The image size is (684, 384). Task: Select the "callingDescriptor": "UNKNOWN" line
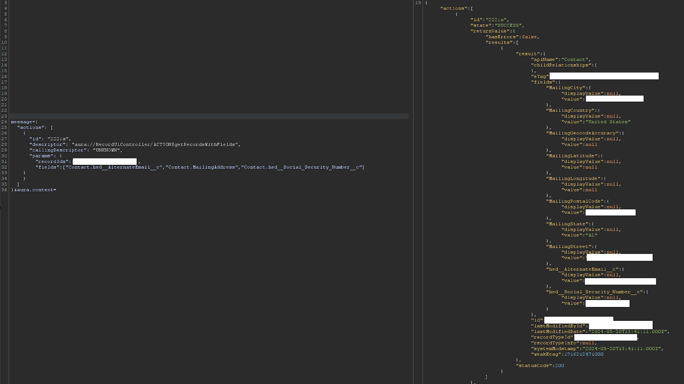(x=76, y=150)
